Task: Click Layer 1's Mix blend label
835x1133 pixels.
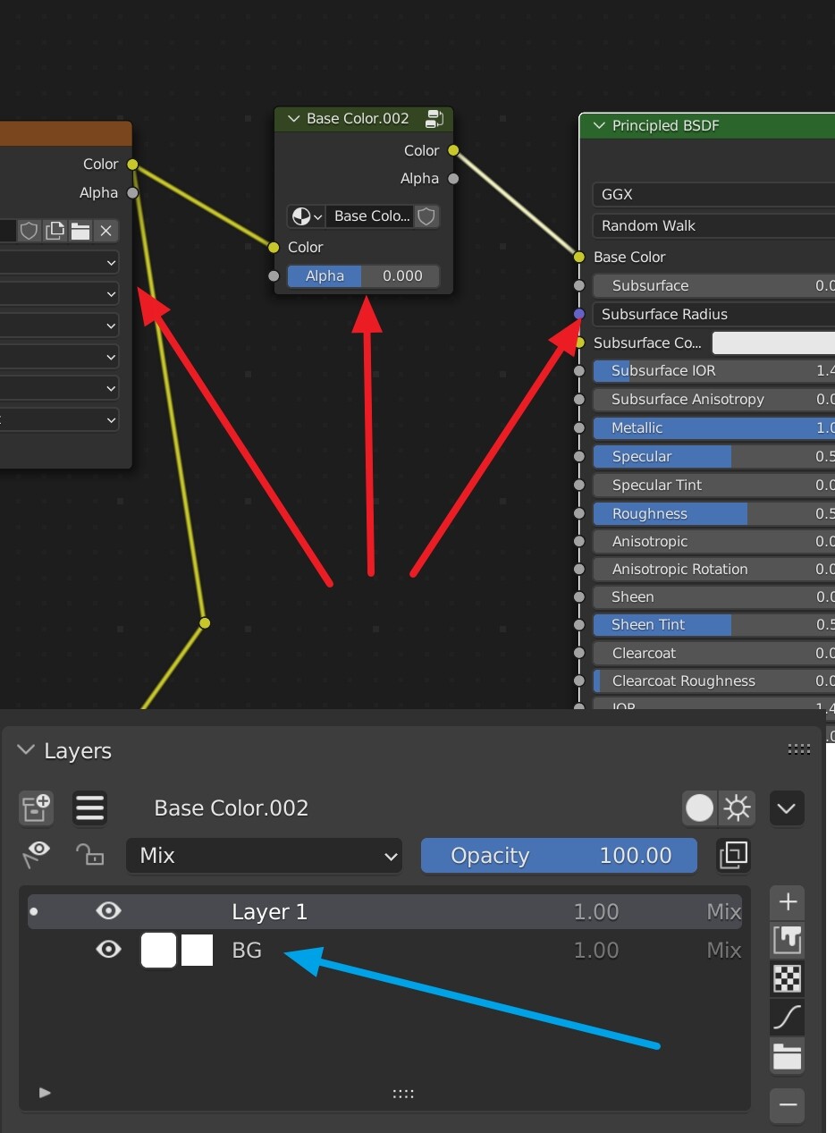Action: pos(724,912)
